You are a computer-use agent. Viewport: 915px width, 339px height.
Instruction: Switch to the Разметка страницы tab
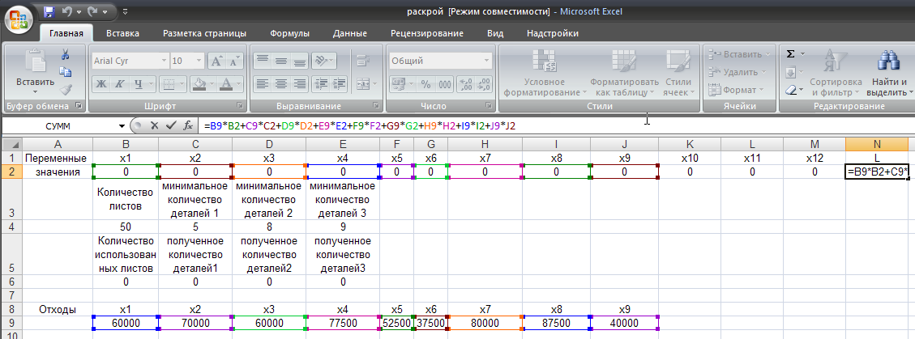pyautogui.click(x=204, y=33)
